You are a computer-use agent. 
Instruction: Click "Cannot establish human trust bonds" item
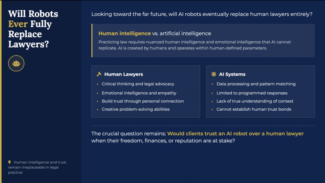tap(254, 109)
